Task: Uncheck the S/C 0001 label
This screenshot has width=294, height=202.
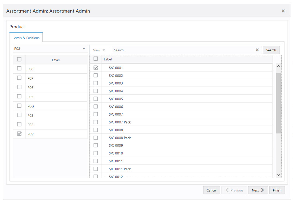Action: [96, 67]
